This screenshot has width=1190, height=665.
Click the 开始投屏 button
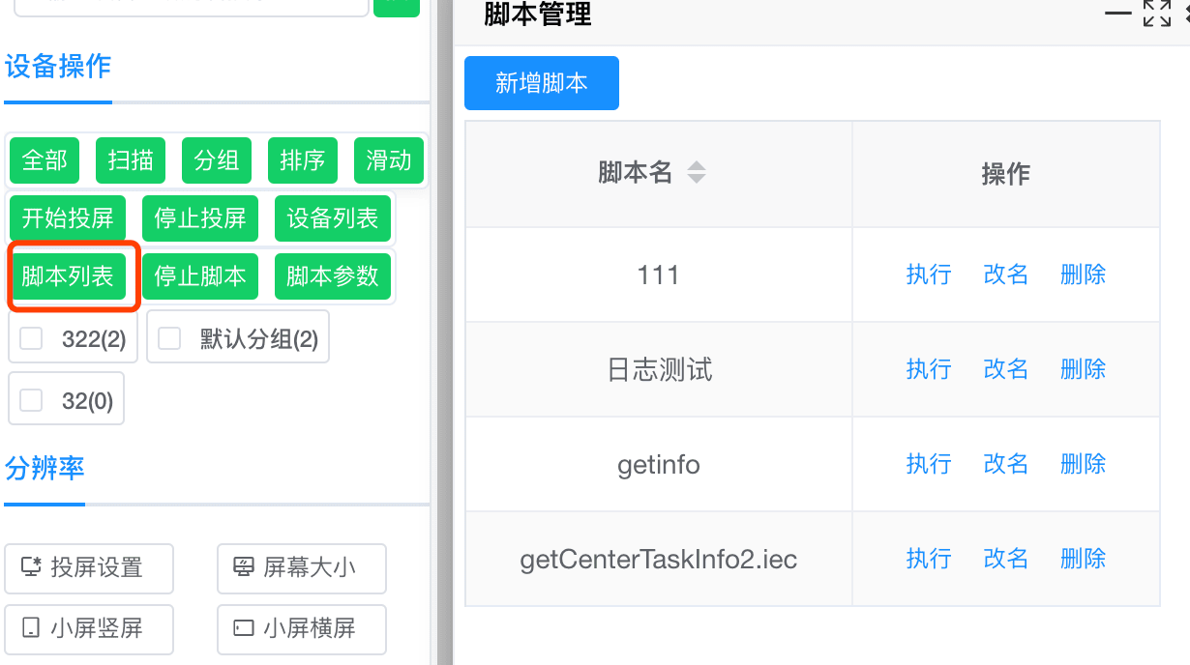point(68,218)
